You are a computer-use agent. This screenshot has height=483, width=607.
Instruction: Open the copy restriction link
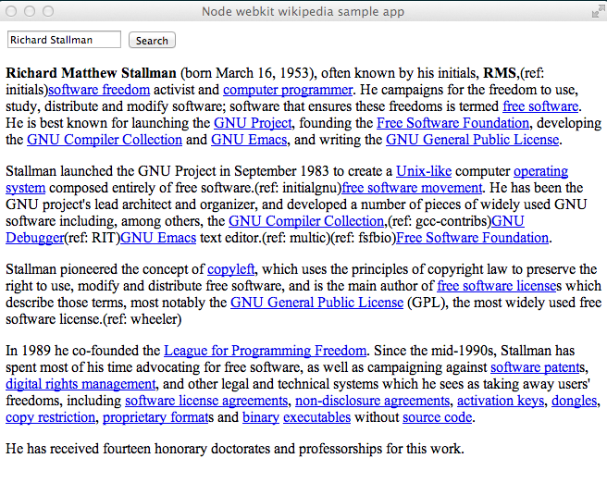coord(50,417)
